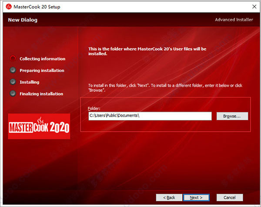Viewport: 261px width, 207px height.
Task: Click the MasterCook 2020 logo image
Action: (x=39, y=126)
